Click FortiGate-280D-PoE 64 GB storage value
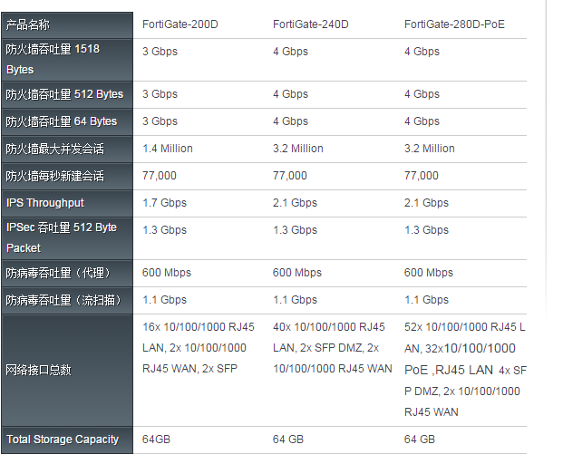The image size is (563, 464). coord(420,440)
